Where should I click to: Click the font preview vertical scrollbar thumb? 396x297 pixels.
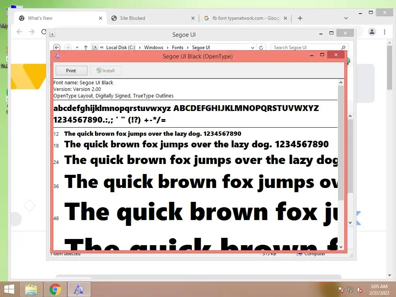click(x=341, y=143)
